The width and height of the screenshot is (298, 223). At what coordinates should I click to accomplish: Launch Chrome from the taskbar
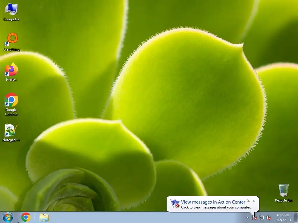[x=26, y=217]
